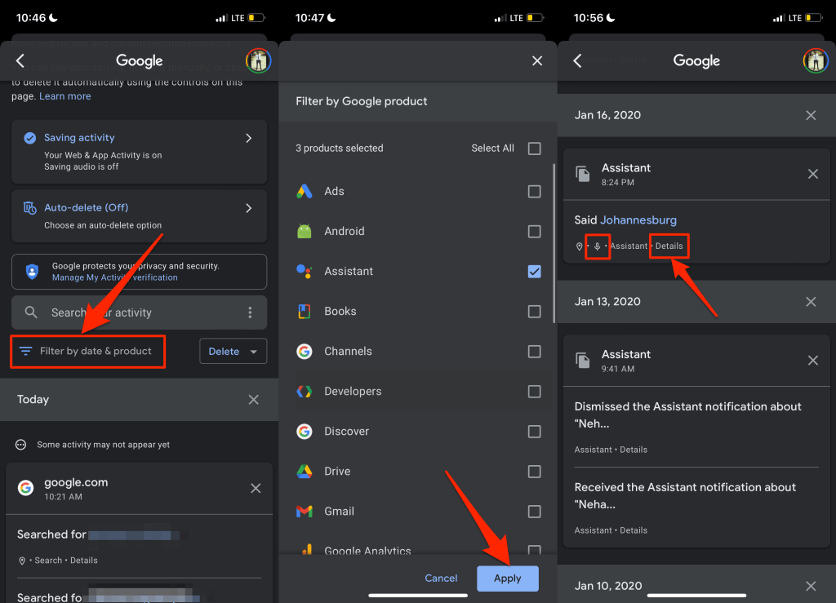This screenshot has width=836, height=603.
Task: Enable the Gmail product checkbox
Action: pos(534,512)
